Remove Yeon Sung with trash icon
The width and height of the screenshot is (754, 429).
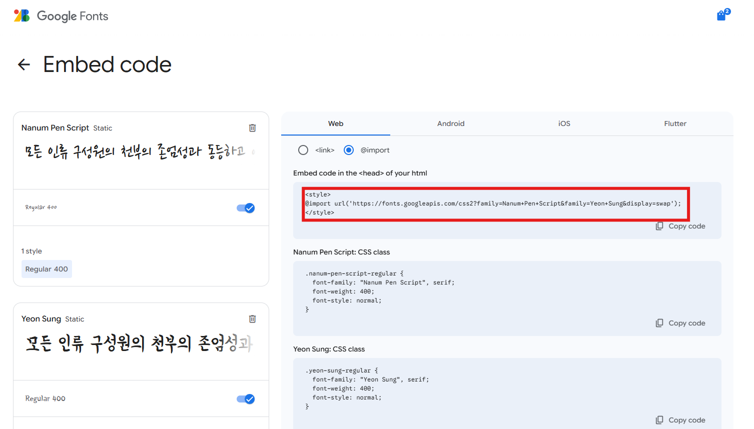click(253, 319)
